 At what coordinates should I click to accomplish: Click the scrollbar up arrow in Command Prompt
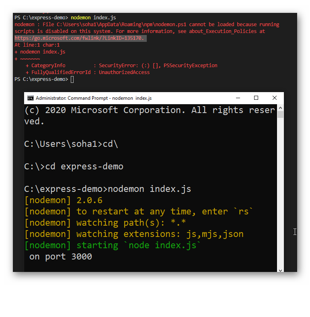click(280, 108)
